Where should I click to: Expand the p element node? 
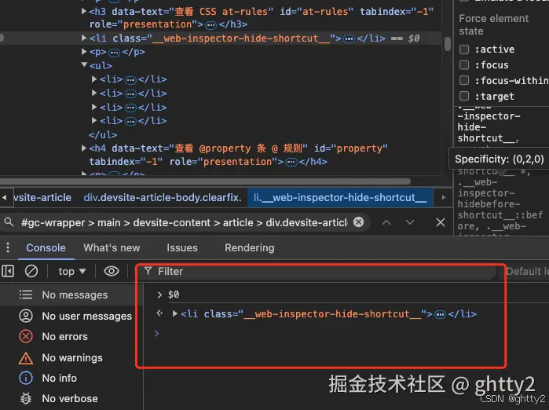click(x=84, y=52)
